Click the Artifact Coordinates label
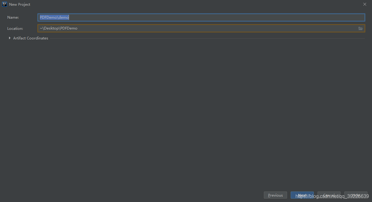372x202 pixels. [x=31, y=38]
